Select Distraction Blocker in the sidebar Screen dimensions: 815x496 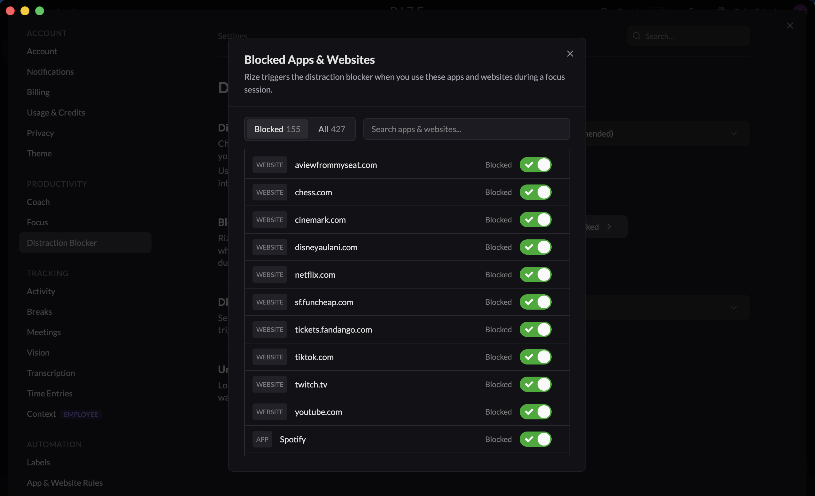(x=85, y=243)
